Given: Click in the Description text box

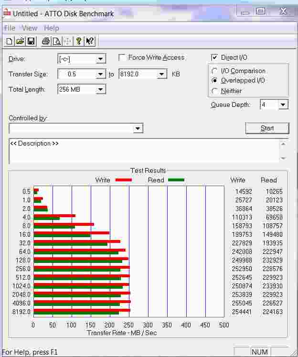Looking at the screenshot, I should coord(144,151).
